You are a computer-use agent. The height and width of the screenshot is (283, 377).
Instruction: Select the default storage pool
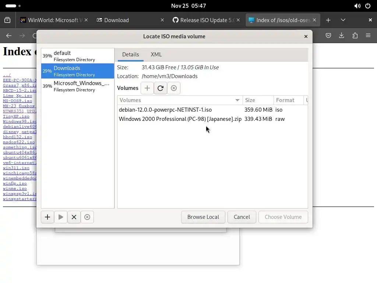click(x=77, y=56)
